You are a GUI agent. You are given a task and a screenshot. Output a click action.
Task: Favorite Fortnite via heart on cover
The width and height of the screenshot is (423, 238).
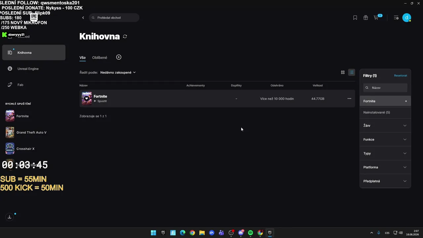click(87, 99)
